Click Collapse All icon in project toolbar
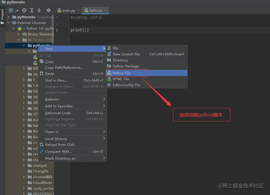Screen dimensions: 270x195 point(39,10)
